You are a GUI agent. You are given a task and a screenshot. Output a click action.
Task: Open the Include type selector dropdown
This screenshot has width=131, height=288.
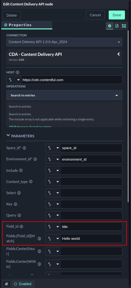53,171
